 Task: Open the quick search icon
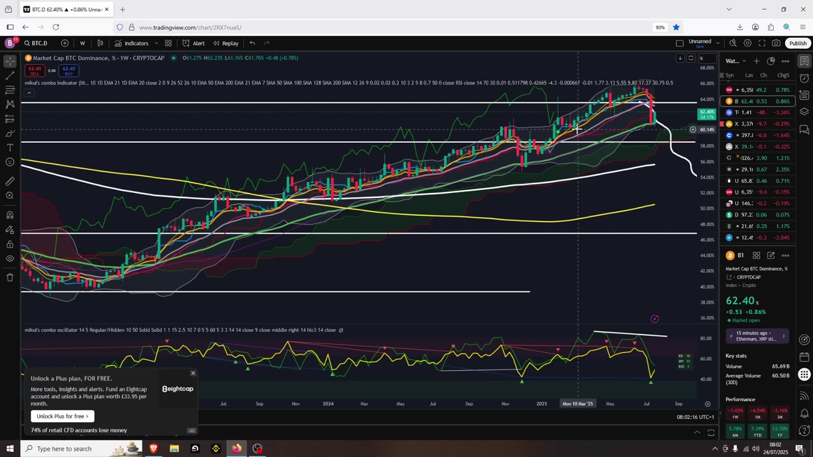point(733,43)
